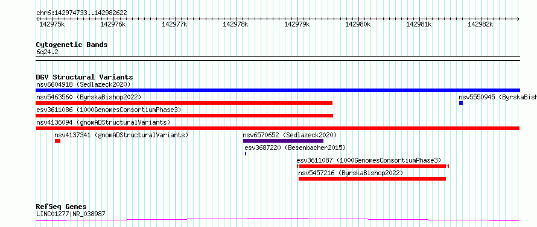Viewport: 537px width, 227px height.
Task: Click the red nsv5463560 variant bar
Action: [184, 103]
